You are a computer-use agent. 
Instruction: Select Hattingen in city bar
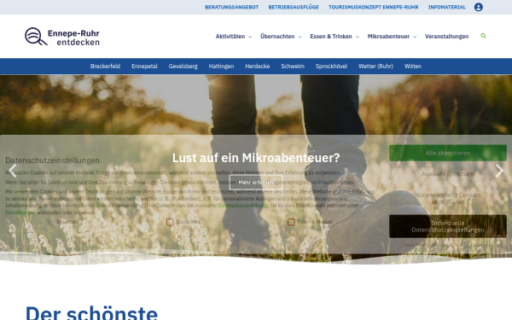pos(221,67)
